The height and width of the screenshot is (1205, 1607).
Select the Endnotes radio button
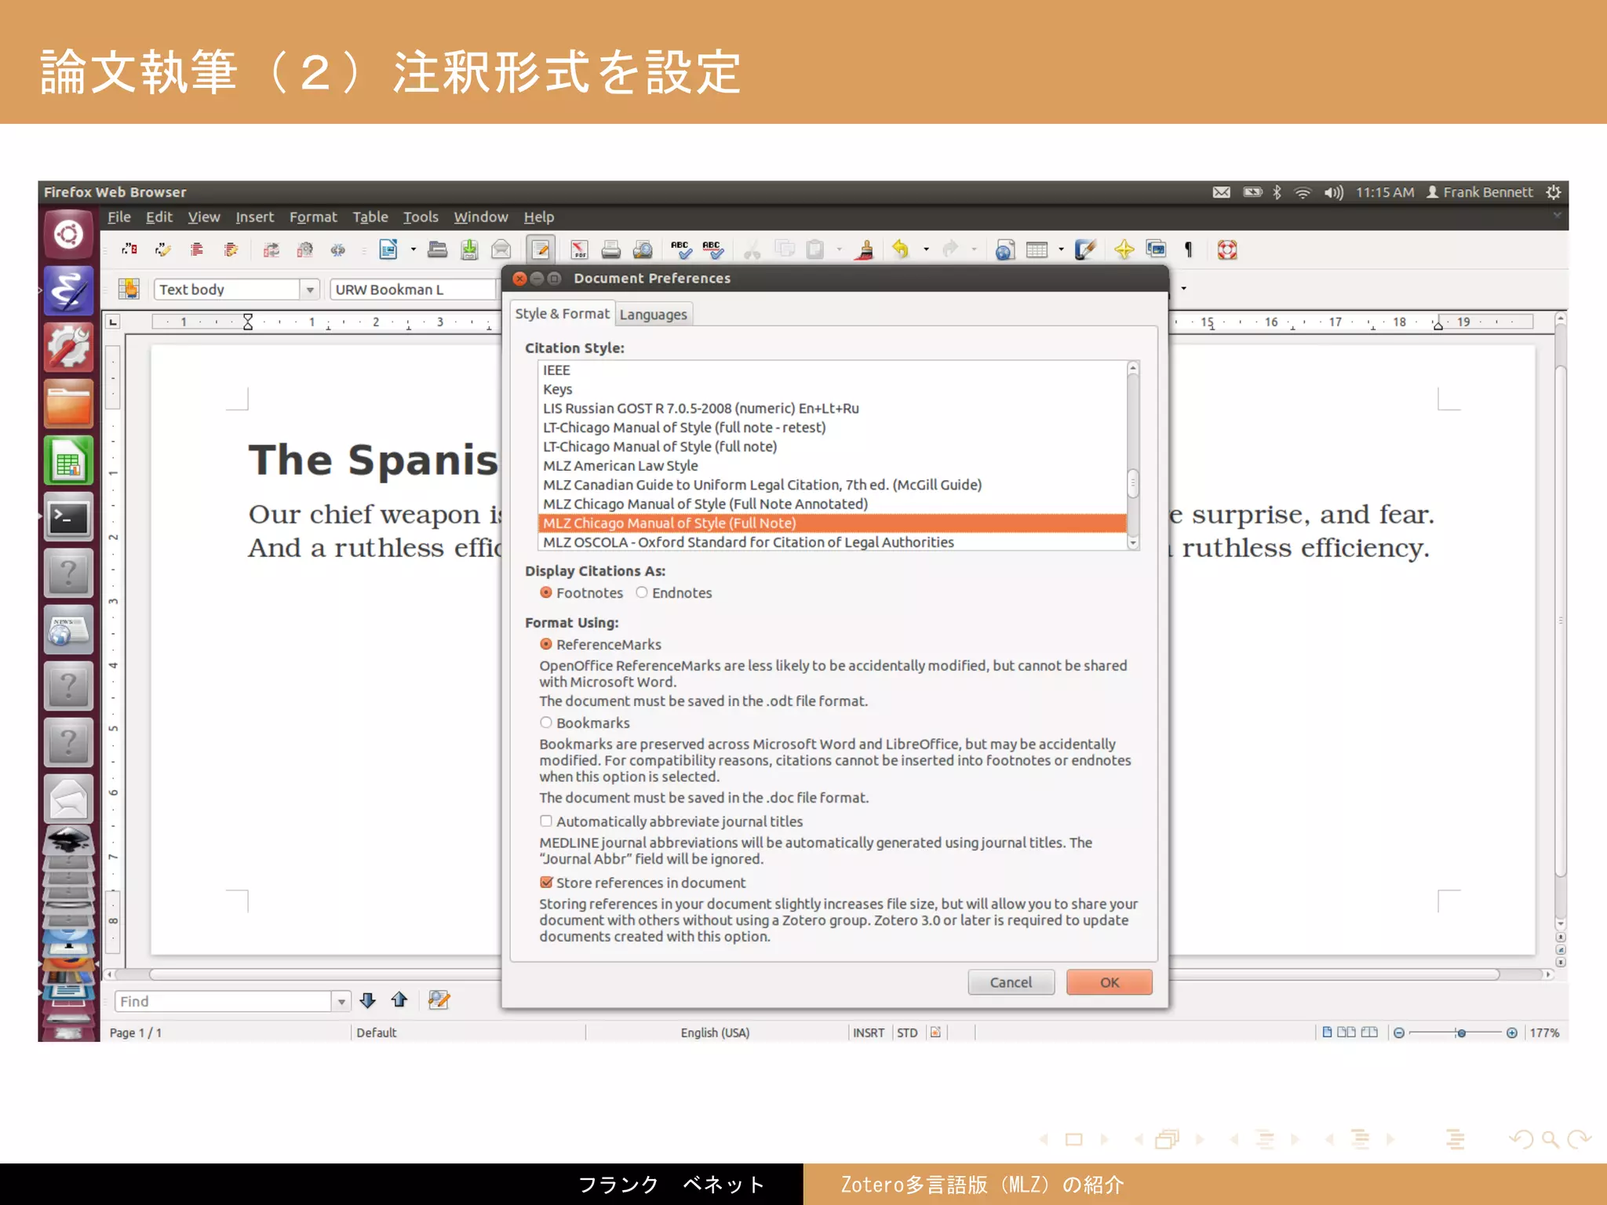coord(642,592)
